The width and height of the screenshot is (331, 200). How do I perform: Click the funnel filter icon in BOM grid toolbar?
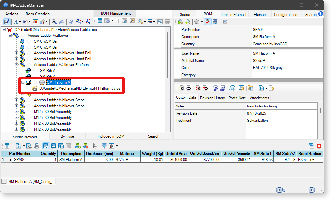104,146
